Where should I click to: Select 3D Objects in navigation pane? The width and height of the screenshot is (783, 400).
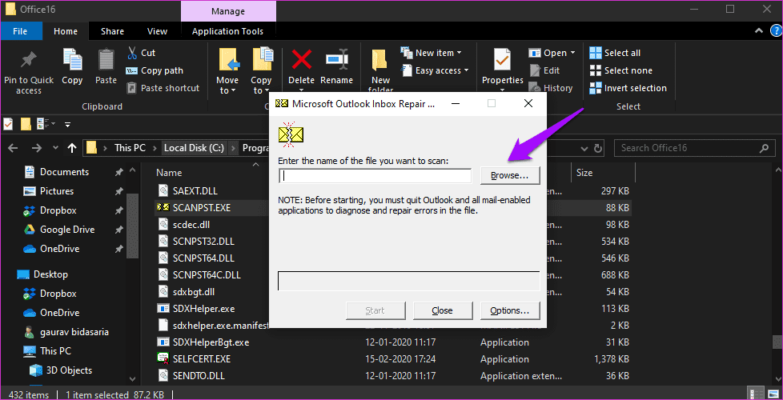[69, 370]
